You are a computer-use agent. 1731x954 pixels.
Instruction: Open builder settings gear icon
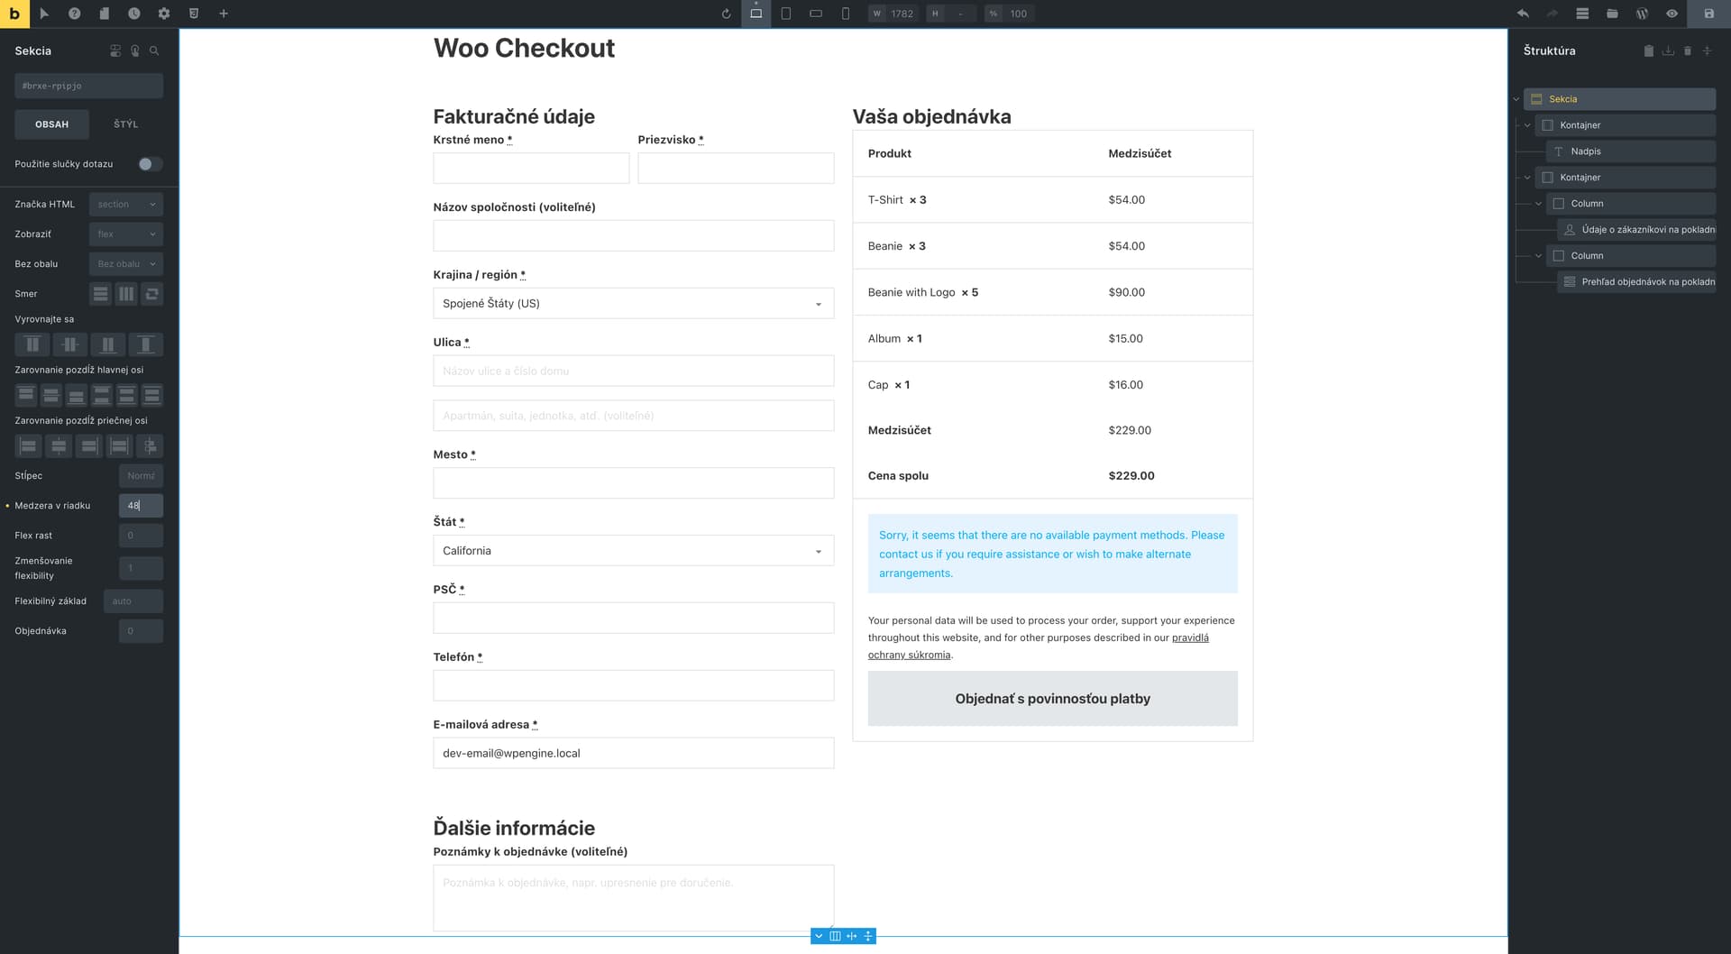pos(163,14)
